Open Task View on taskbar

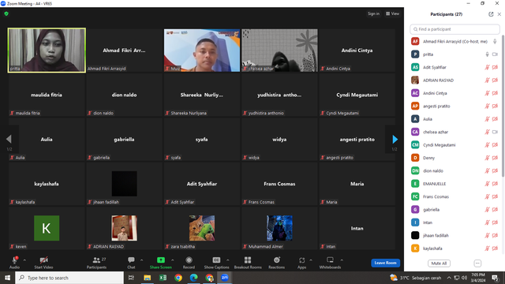pyautogui.click(x=131, y=278)
